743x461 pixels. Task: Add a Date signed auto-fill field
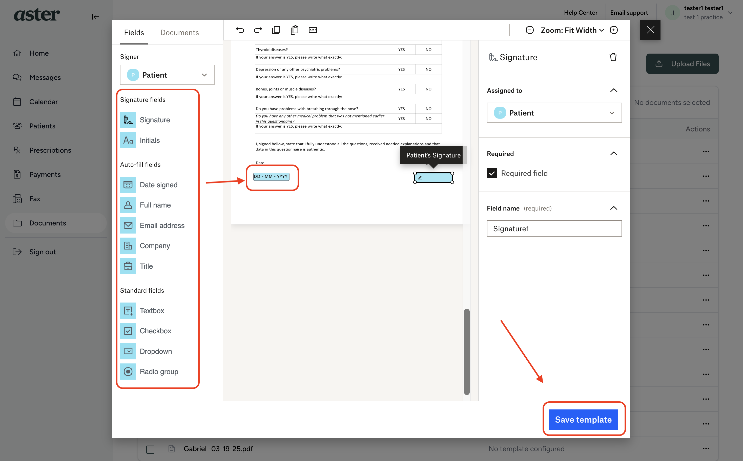149,185
